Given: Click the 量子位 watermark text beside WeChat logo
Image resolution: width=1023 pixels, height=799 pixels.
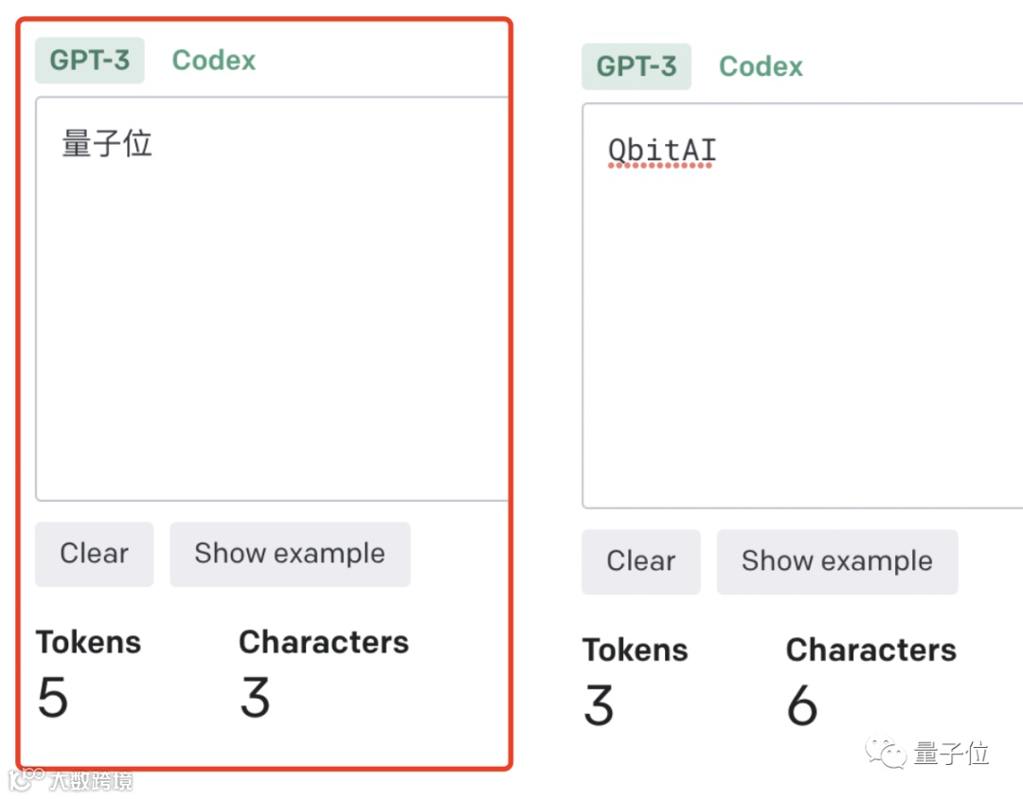Looking at the screenshot, I should (x=951, y=755).
